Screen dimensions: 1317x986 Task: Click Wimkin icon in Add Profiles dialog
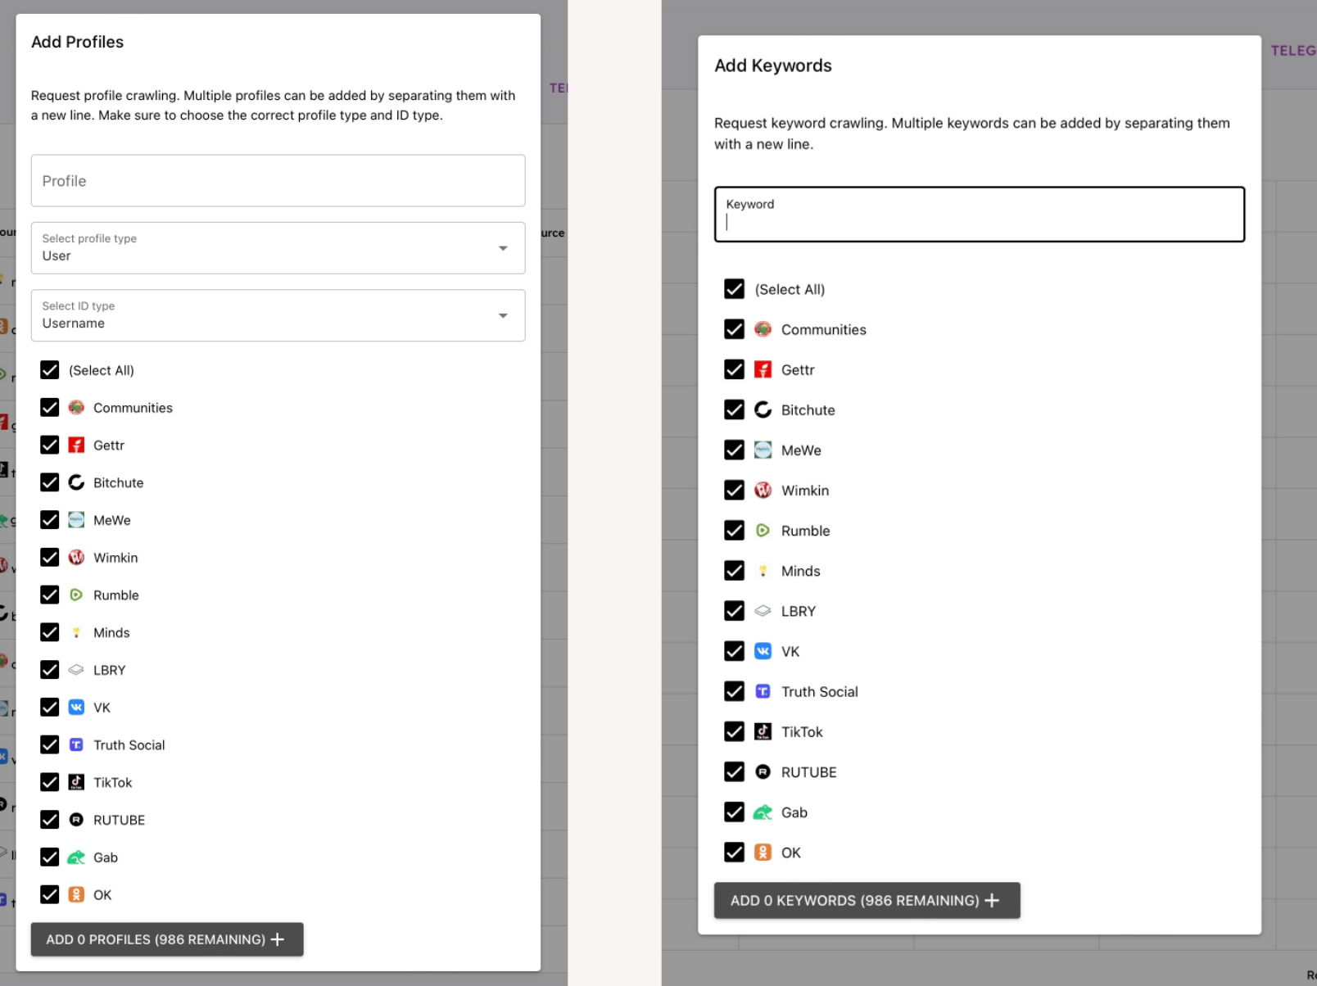76,558
